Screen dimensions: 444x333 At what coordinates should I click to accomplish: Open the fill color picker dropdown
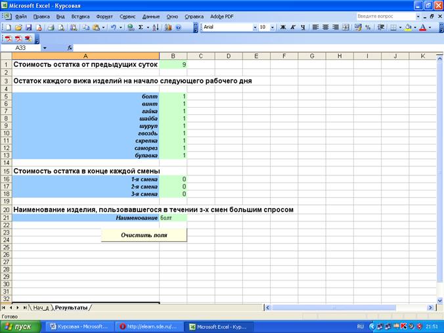pyautogui.click(x=416, y=28)
